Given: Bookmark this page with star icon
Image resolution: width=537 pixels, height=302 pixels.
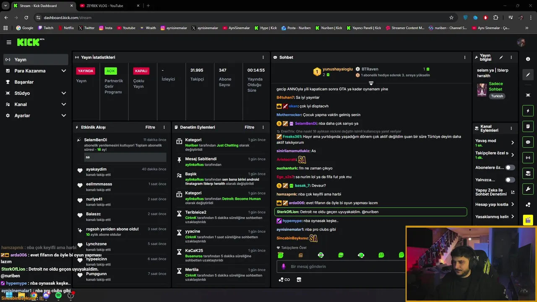Looking at the screenshot, I should [451, 18].
